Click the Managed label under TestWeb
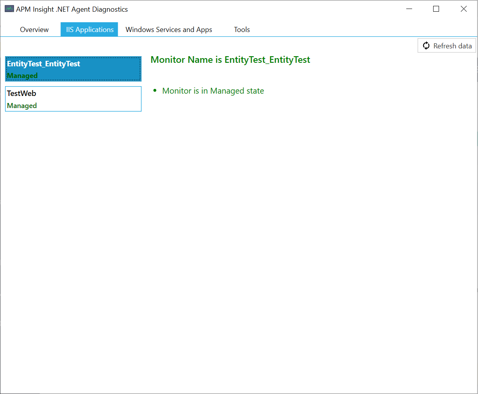Viewport: 478px width, 394px height. [x=21, y=105]
